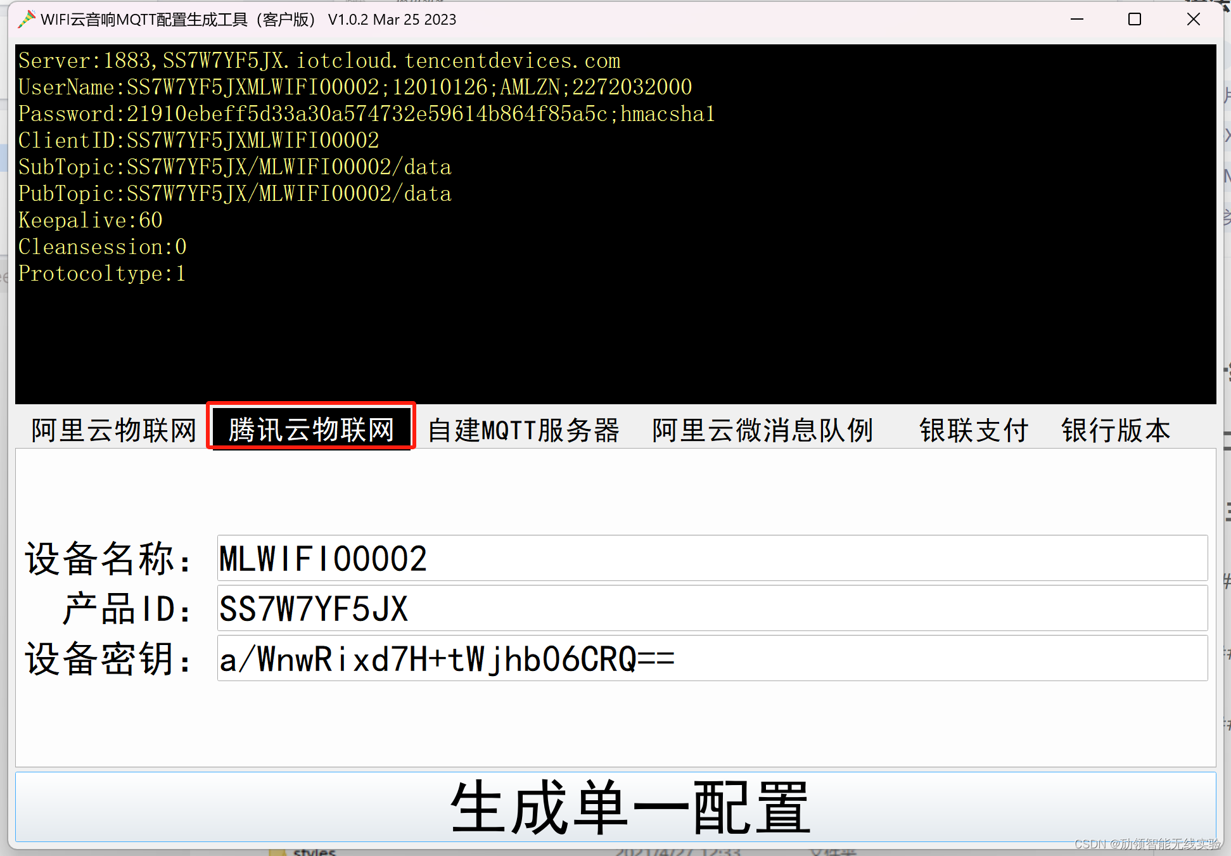
Task: Minimize the MQTT config tool window
Action: click(1076, 20)
